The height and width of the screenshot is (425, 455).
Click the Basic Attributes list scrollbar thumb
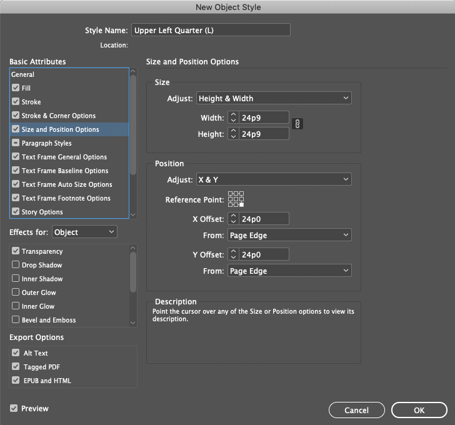coord(133,125)
